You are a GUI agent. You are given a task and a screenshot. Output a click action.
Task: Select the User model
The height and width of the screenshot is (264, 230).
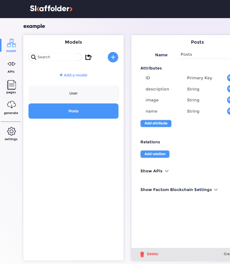[73, 93]
